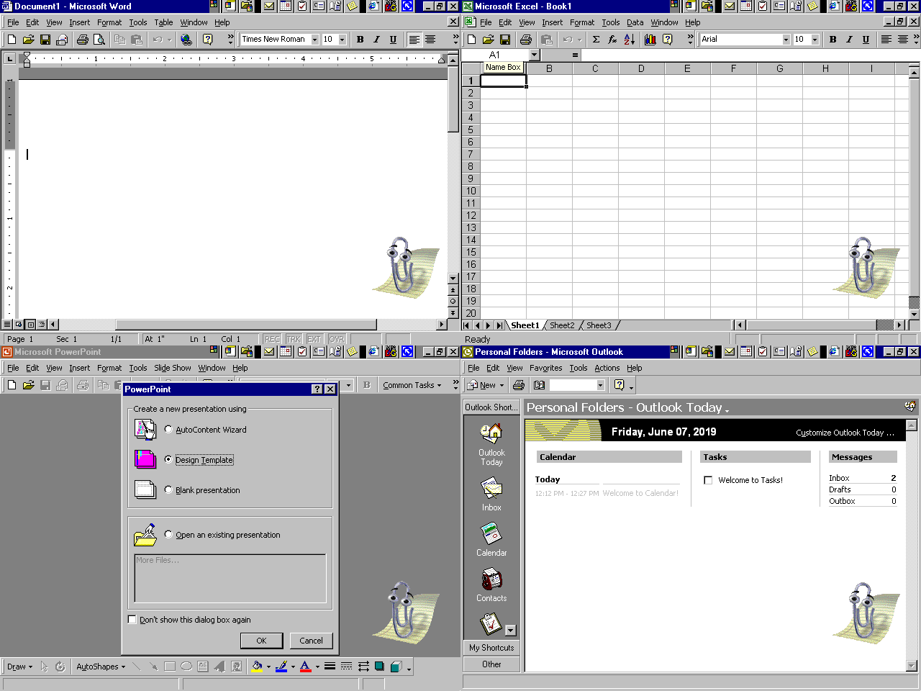Screen dimensions: 921x691
Task: Open the Data menu in Excel
Action: click(x=635, y=22)
